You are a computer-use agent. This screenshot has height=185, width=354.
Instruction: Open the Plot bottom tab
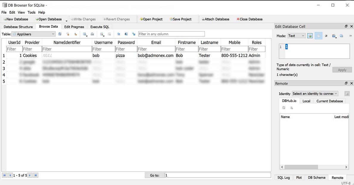(x=299, y=178)
